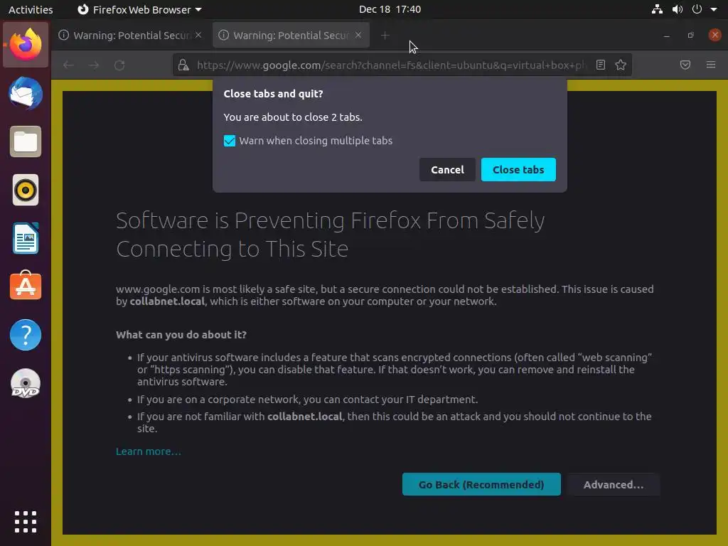The image size is (728, 546).
Task: Open the Firefox hamburger menu
Action: 711,65
